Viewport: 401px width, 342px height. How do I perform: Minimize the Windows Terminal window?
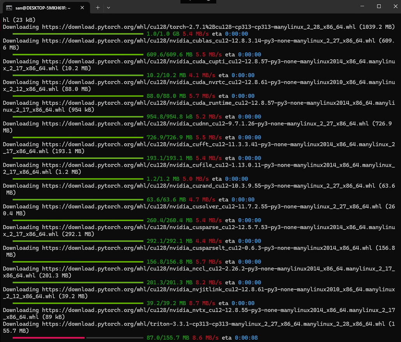(x=362, y=6)
